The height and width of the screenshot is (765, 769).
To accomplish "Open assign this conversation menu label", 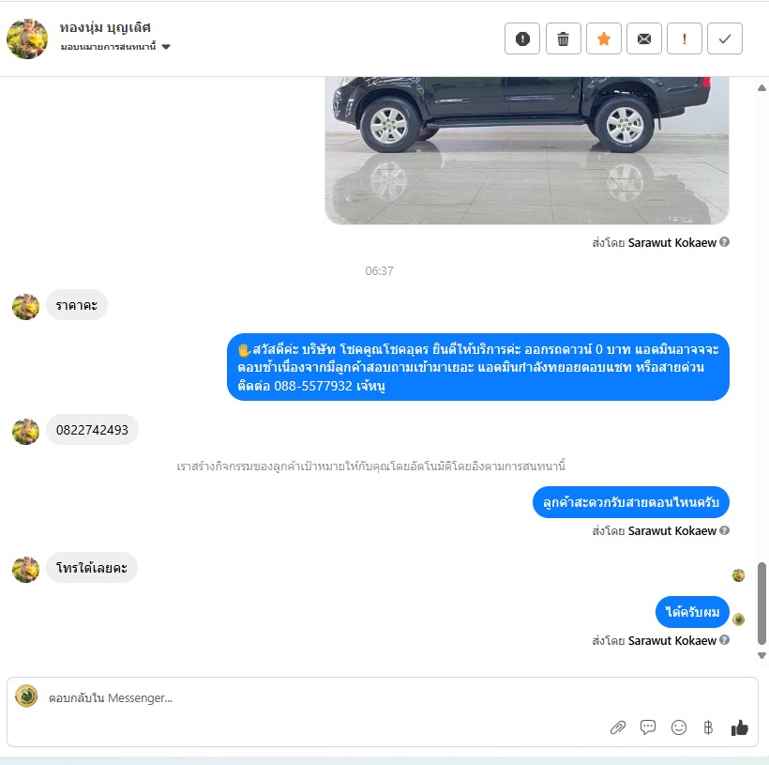I will 109,47.
